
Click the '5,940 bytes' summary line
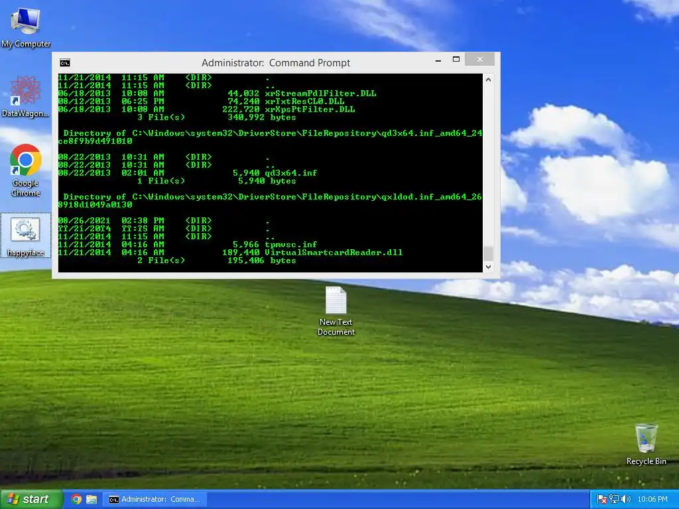click(x=217, y=181)
